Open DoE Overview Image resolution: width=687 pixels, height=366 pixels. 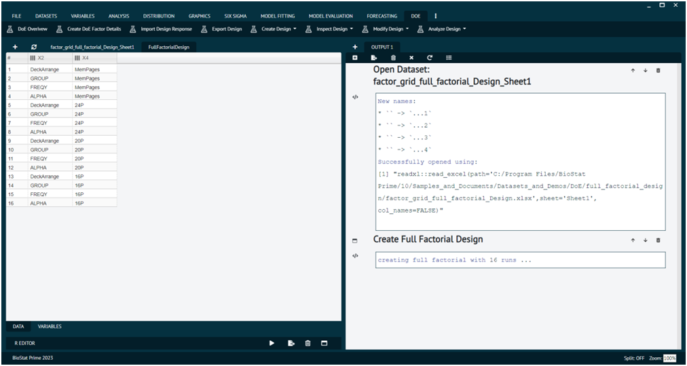28,29
